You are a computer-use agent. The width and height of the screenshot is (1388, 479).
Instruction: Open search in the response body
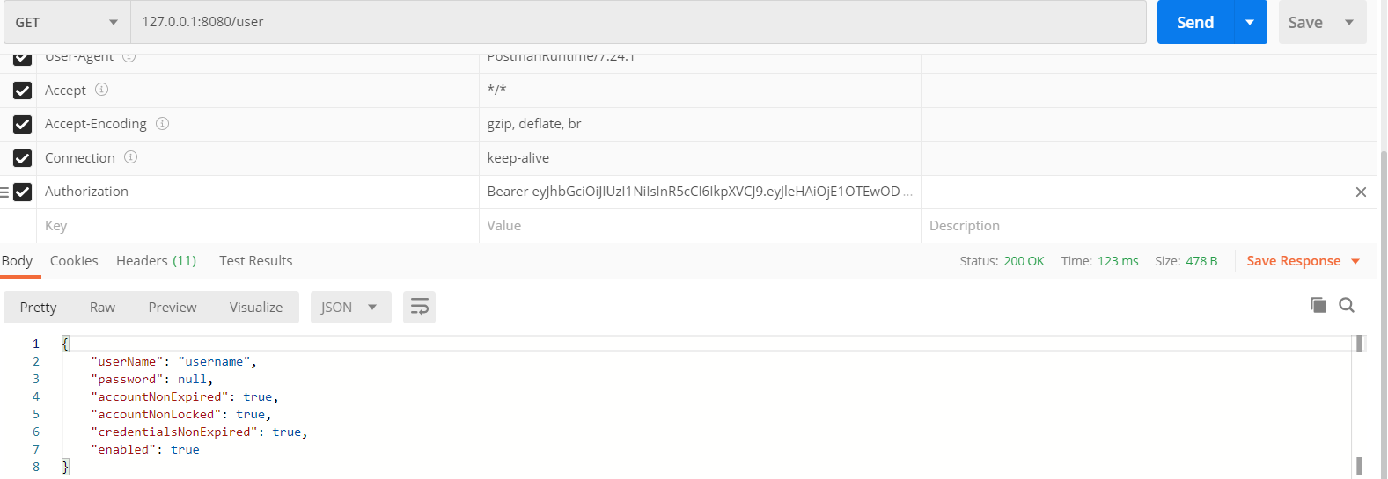tap(1347, 305)
